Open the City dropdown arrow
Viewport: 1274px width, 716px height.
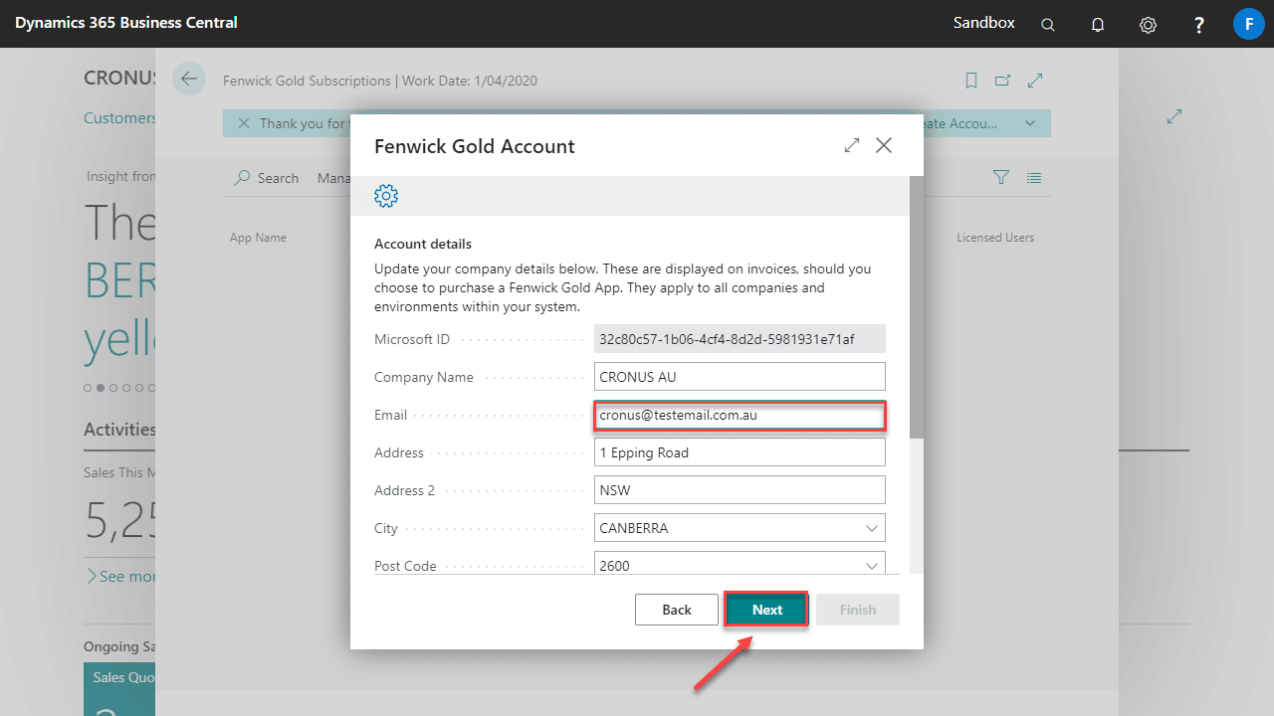[872, 528]
